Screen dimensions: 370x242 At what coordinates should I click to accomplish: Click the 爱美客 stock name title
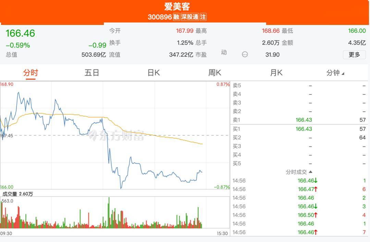click(x=177, y=6)
